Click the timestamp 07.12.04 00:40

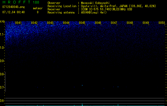(14, 12)
